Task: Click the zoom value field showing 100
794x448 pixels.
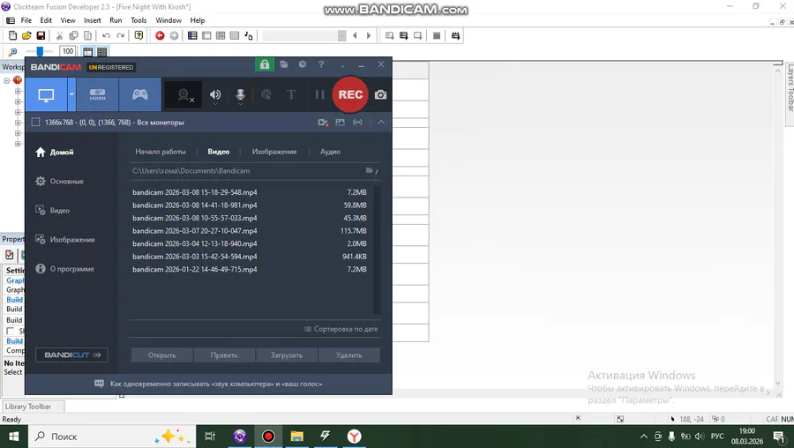Action: coord(68,51)
